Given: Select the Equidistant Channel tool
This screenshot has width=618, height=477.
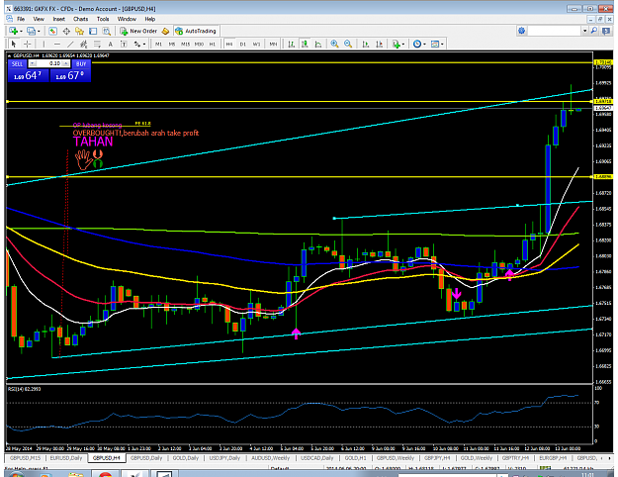Looking at the screenshot, I should [x=84, y=45].
